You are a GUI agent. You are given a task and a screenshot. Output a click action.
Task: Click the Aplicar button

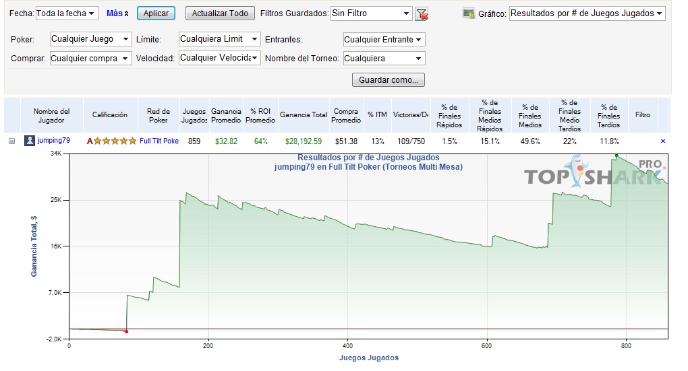(156, 13)
